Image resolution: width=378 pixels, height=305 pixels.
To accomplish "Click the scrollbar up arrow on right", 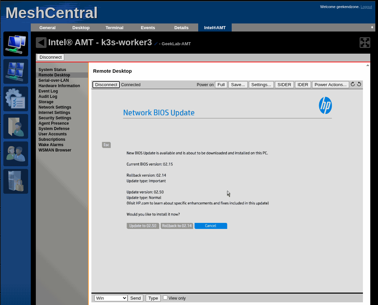I will 368,65.
